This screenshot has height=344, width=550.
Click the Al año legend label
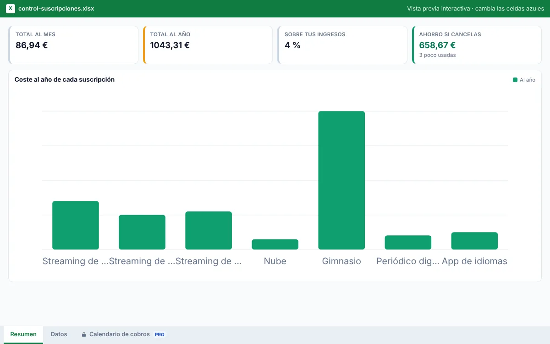point(528,80)
